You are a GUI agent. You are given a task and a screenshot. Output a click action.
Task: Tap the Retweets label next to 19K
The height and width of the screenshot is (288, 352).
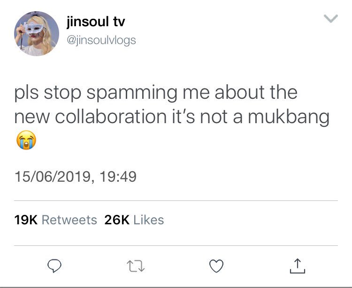pos(69,220)
